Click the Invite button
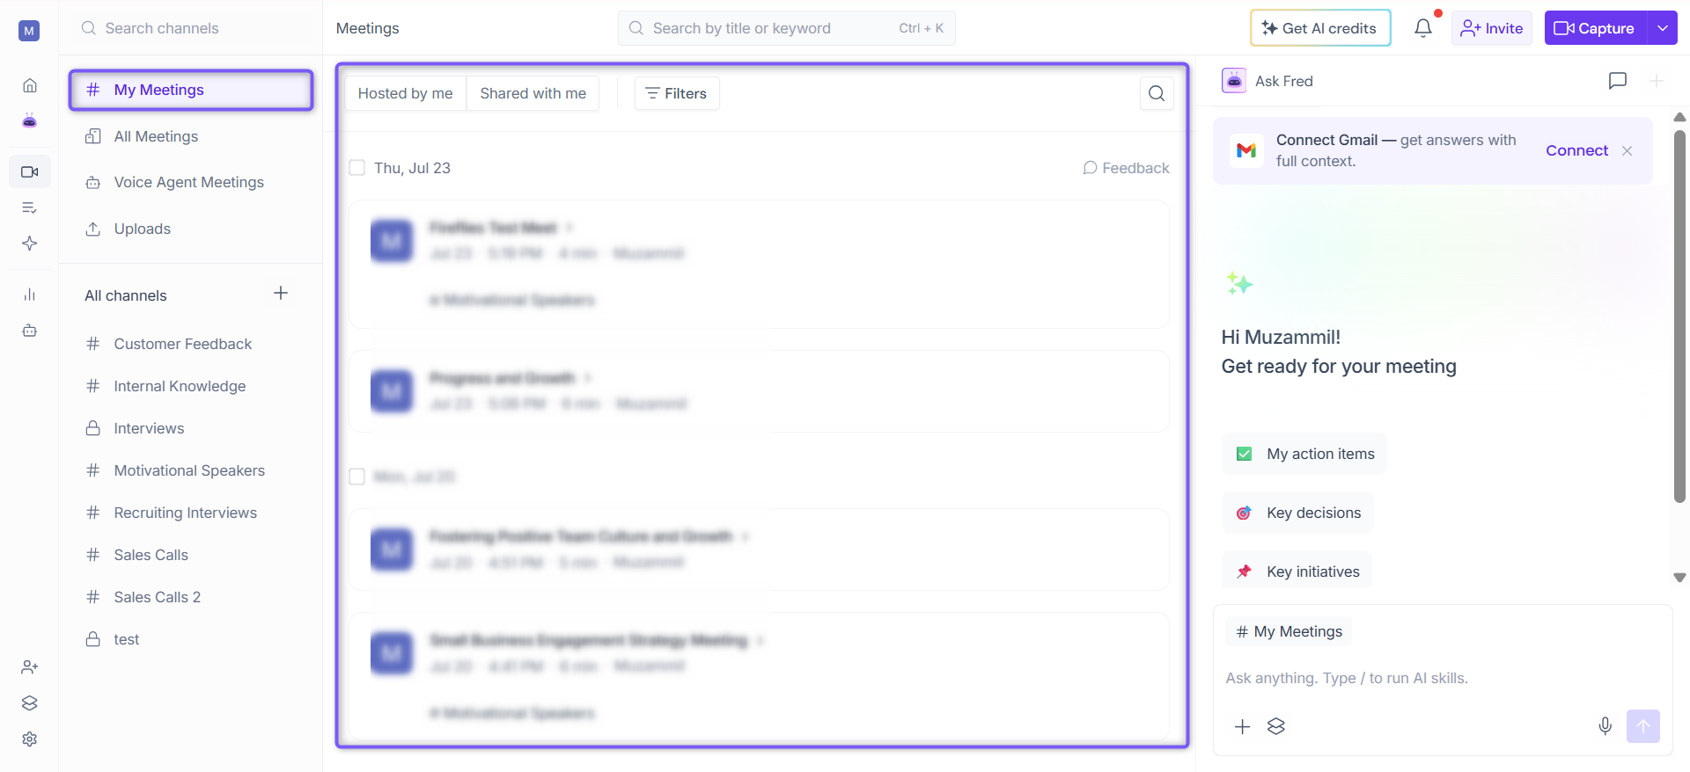The width and height of the screenshot is (1690, 772). [x=1492, y=28]
